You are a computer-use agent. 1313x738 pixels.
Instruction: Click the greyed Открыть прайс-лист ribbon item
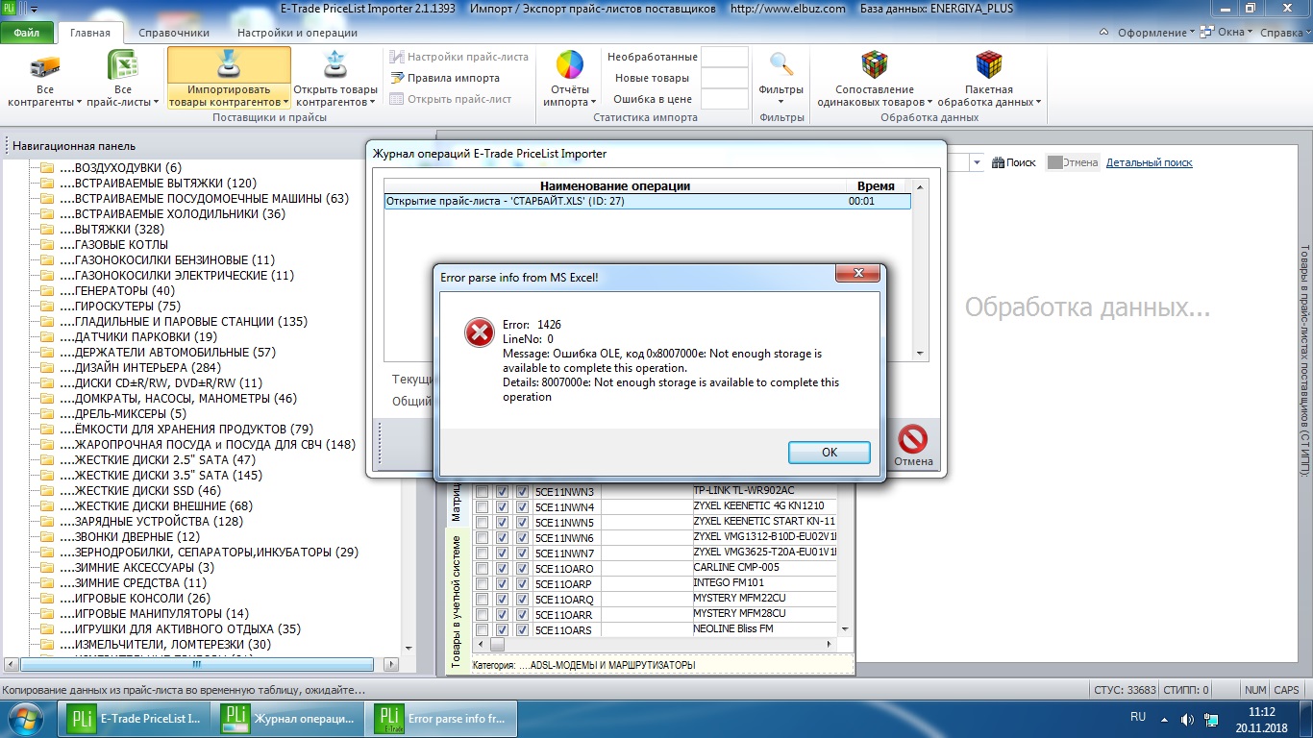click(451, 99)
